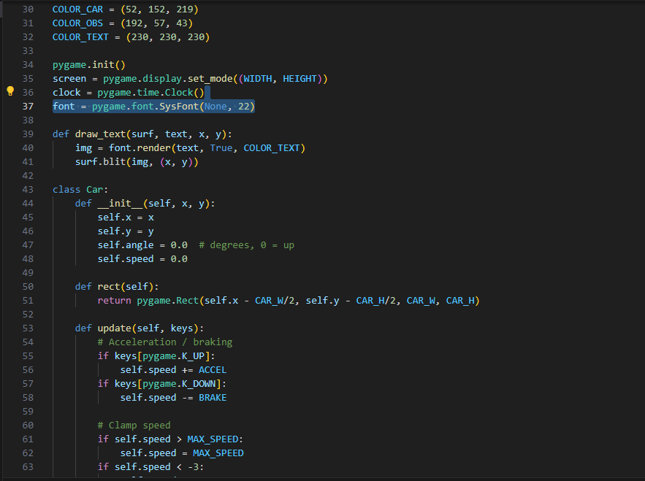Click the __init__ method name

[119, 203]
